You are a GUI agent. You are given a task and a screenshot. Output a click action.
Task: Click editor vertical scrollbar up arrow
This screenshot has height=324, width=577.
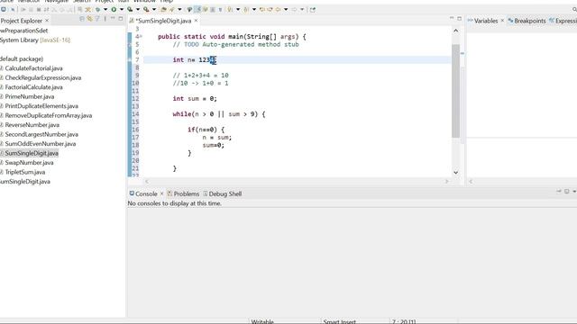456,31
